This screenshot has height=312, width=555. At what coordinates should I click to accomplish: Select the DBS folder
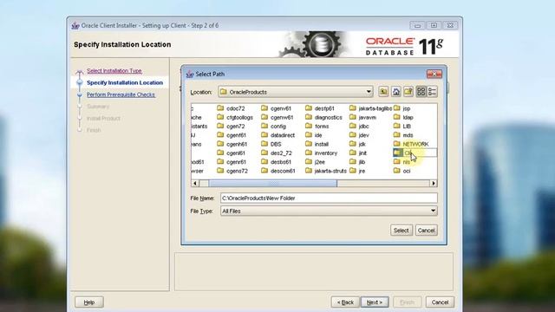click(271, 144)
